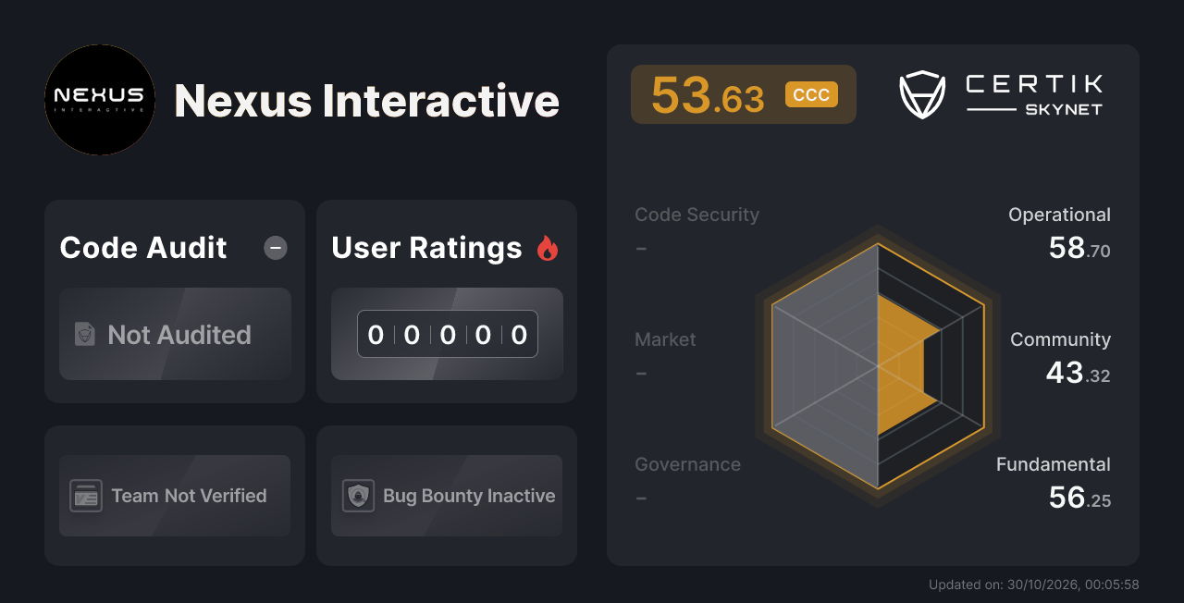Click the Updated on timestamp

pyautogui.click(x=1033, y=585)
